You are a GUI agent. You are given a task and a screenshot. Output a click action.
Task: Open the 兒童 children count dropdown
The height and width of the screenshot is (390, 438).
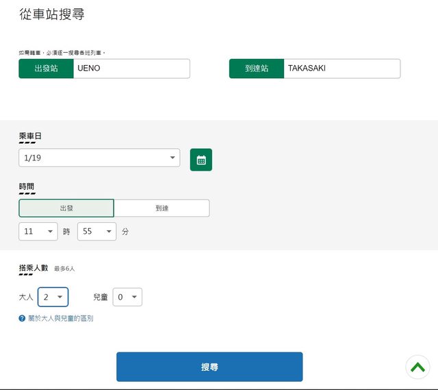coord(127,297)
